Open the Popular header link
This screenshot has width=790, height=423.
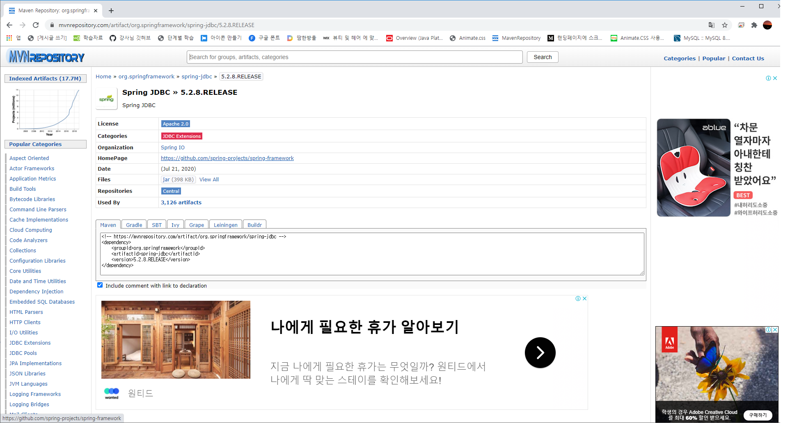pyautogui.click(x=714, y=58)
